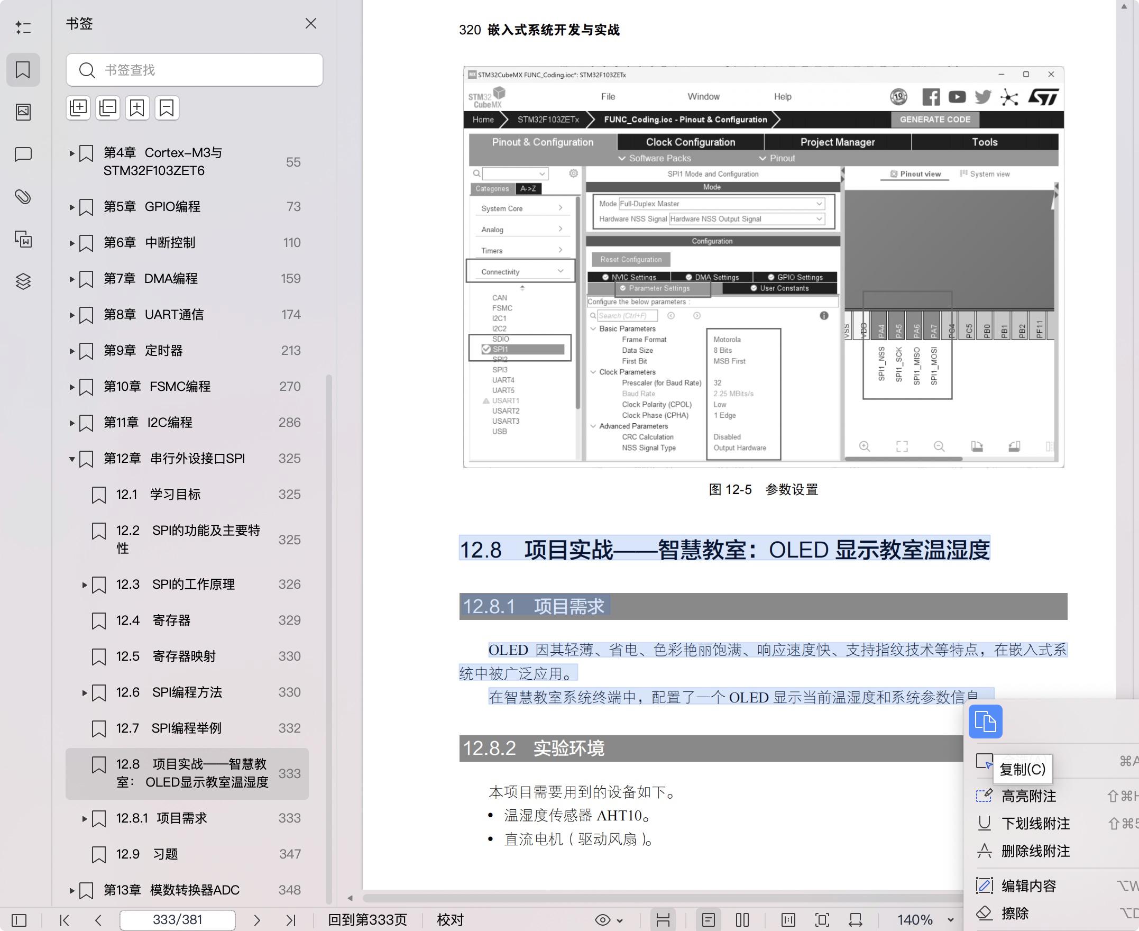Click the actual-size 1:1 icon
This screenshot has width=1139, height=931.
pyautogui.click(x=788, y=920)
